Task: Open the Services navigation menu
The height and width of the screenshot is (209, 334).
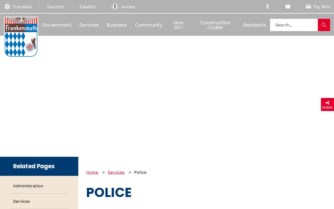Action: (89, 25)
